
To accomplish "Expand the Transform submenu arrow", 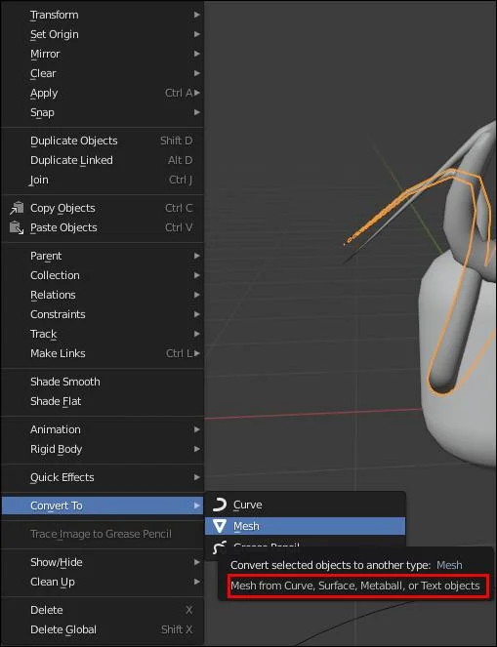I will [x=197, y=15].
